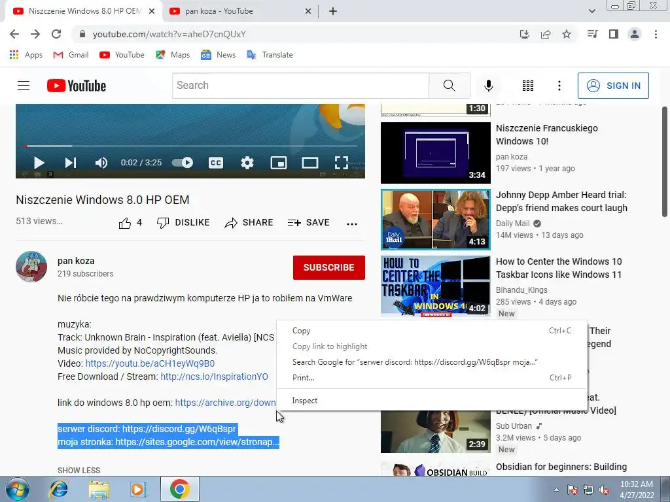
Task: Click the video progress bar
Action: [190, 146]
